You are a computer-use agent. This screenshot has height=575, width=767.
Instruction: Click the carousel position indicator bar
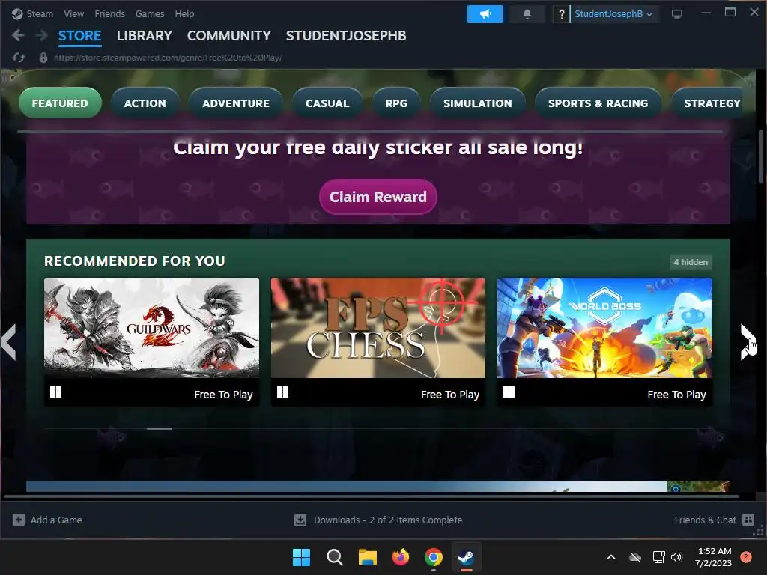[x=160, y=428]
